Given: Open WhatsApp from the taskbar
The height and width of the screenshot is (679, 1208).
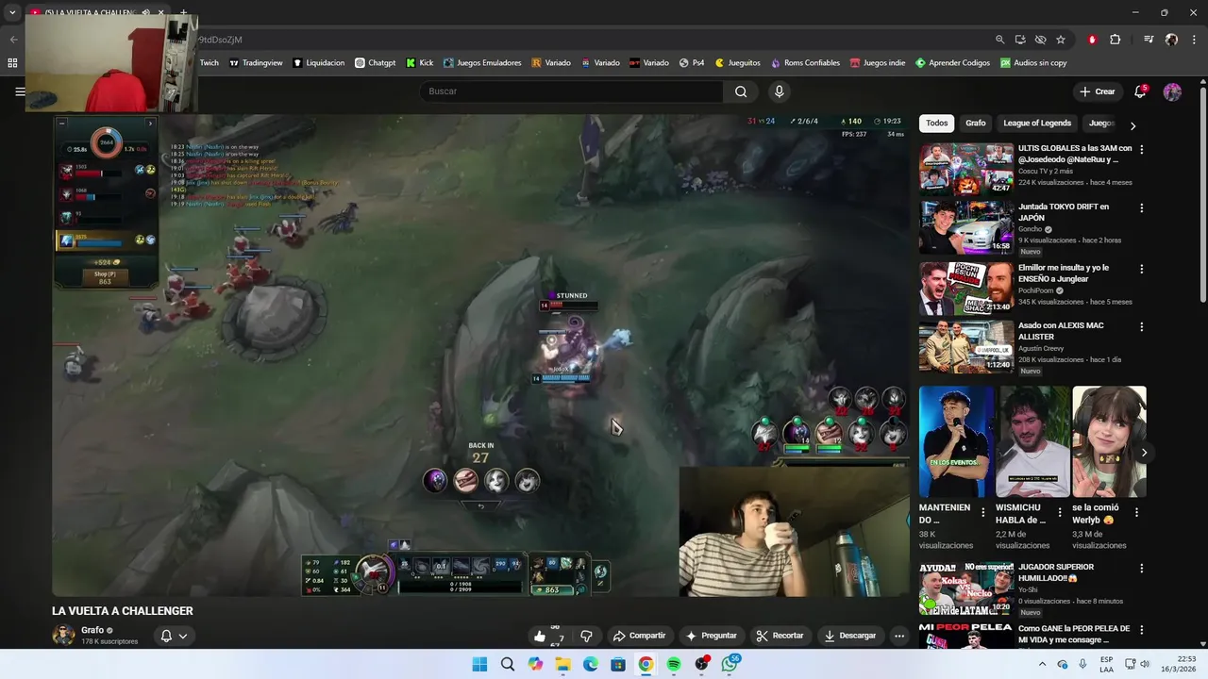Looking at the screenshot, I should (730, 664).
